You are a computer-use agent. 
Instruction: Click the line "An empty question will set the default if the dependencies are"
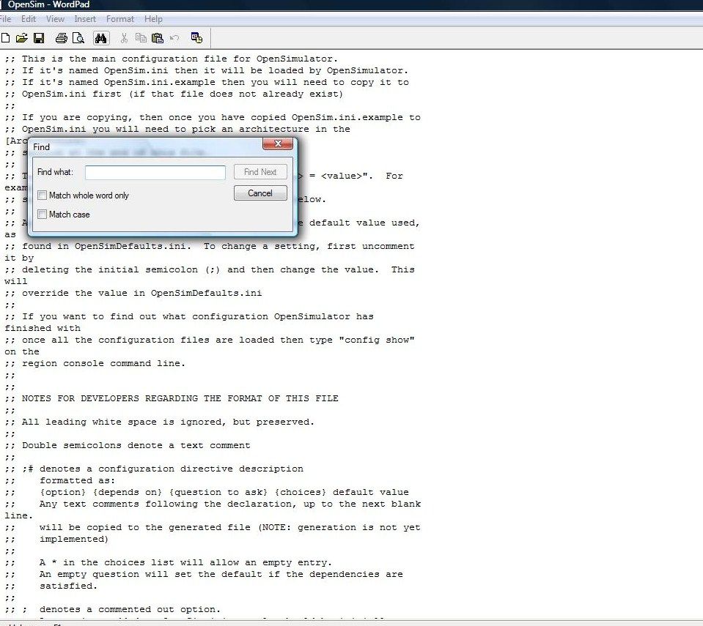click(221, 574)
